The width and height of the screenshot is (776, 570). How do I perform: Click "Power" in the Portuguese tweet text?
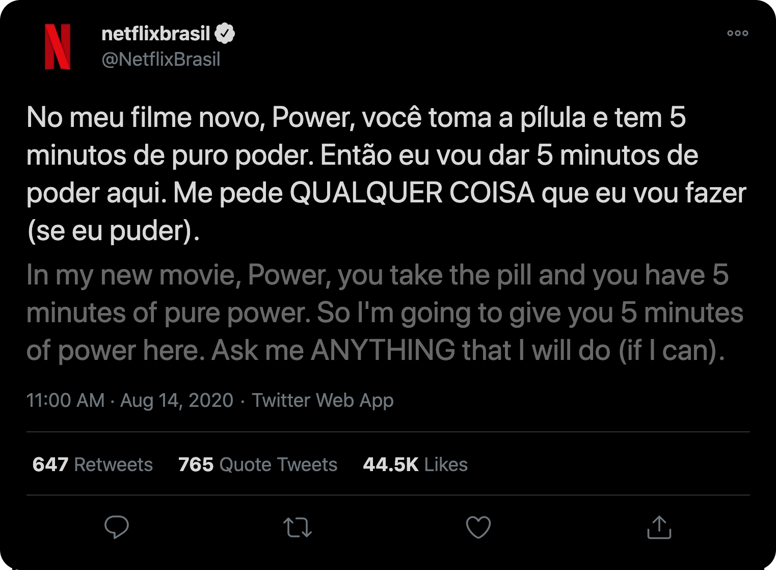pos(312,118)
